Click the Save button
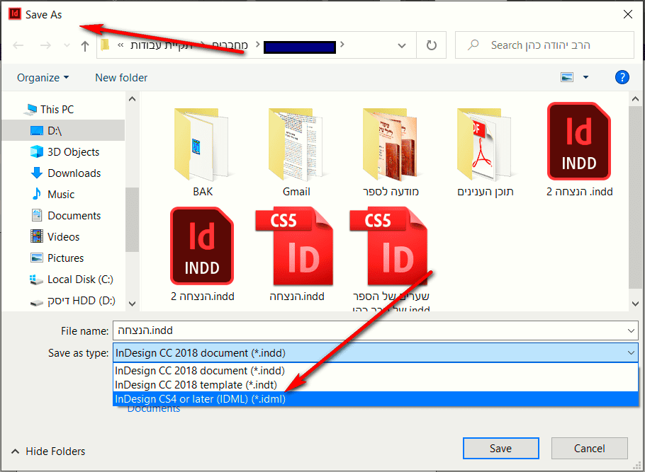Screen dimensions: 645x472 pyautogui.click(x=500, y=448)
